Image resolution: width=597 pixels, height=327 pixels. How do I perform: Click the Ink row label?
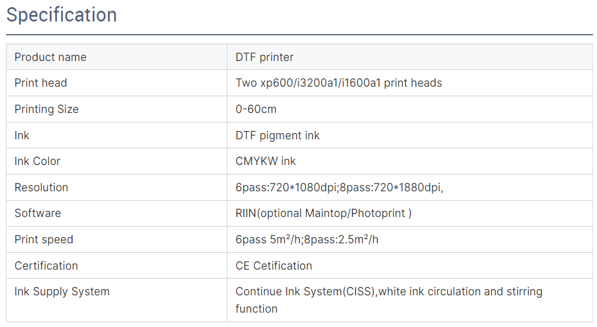pyautogui.click(x=22, y=136)
